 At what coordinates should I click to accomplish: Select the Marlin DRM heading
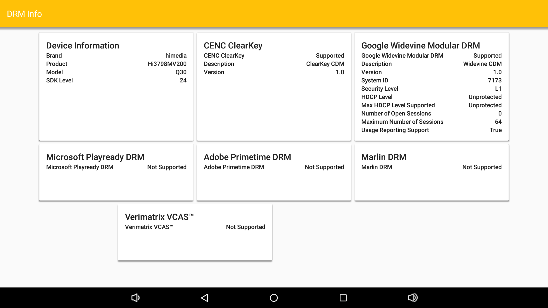(x=384, y=157)
